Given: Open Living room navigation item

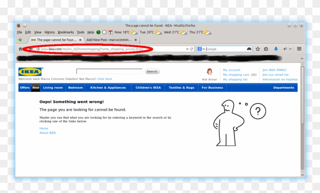Looking at the screenshot, I should click(x=53, y=88).
